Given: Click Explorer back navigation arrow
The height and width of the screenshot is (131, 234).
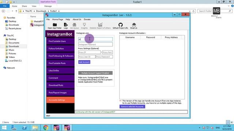Looking at the screenshot, I should pos(3,11).
